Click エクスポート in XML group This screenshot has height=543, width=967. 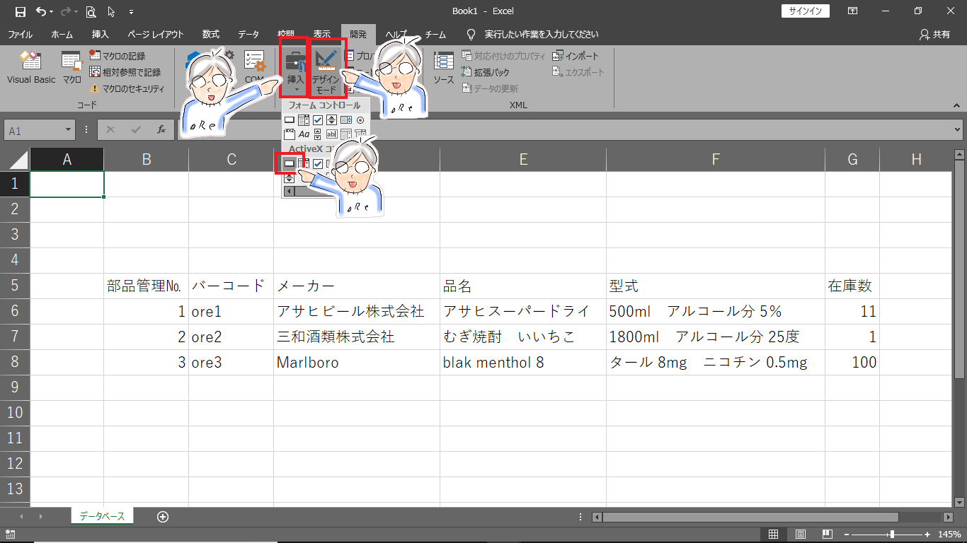[579, 72]
